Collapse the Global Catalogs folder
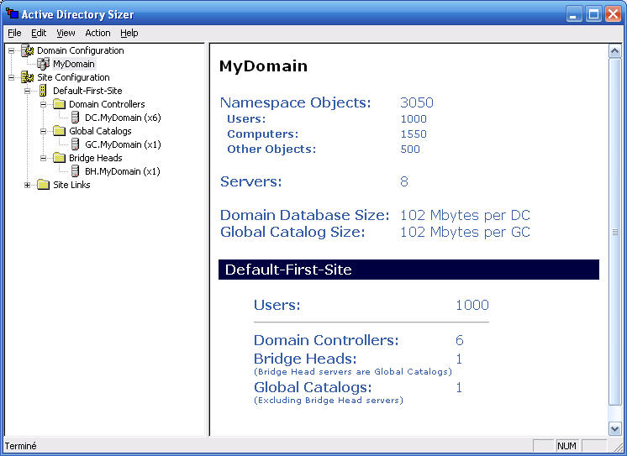 (44, 131)
